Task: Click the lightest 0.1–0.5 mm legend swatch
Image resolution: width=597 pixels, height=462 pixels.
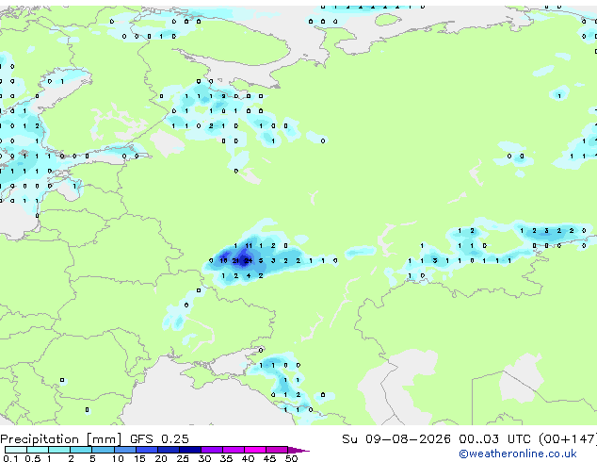Action: click(16, 450)
